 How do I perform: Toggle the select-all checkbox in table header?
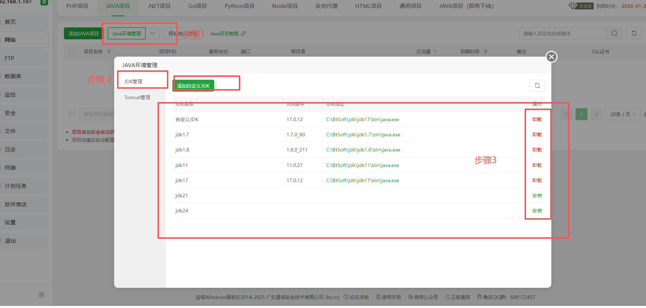point(72,52)
